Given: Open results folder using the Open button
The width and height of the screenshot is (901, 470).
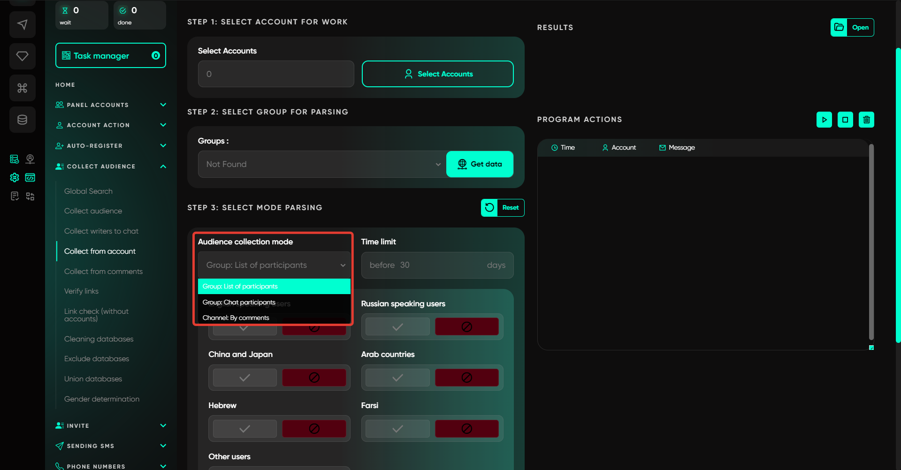Looking at the screenshot, I should (x=852, y=28).
